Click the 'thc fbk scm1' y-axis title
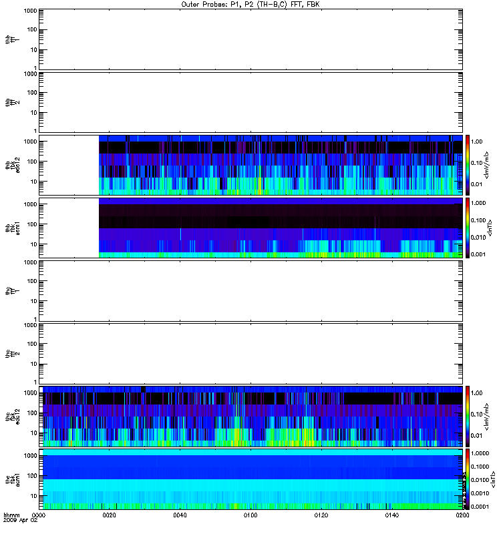 13,479
